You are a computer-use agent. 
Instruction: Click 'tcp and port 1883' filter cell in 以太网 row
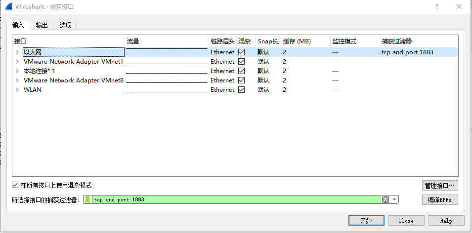[x=407, y=52]
